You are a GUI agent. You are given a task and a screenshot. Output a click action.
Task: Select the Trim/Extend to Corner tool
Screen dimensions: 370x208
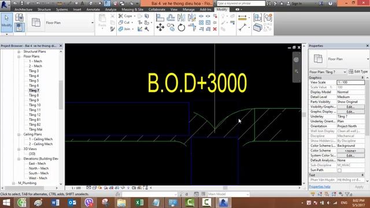192,27
